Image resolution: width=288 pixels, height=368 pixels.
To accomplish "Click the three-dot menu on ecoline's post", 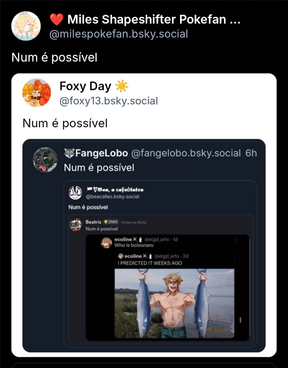I will coord(235,240).
